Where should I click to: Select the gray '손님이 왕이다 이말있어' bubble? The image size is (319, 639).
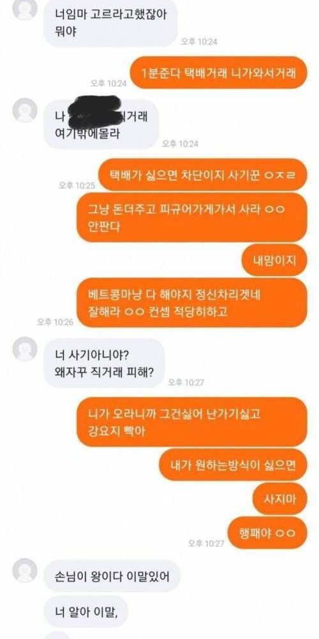[x=112, y=576]
